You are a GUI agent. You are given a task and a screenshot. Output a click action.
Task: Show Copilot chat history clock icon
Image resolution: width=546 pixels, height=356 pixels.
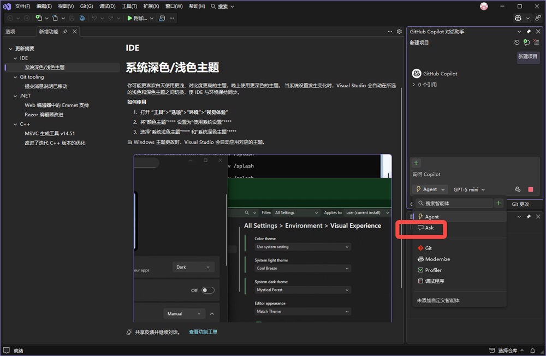click(517, 43)
